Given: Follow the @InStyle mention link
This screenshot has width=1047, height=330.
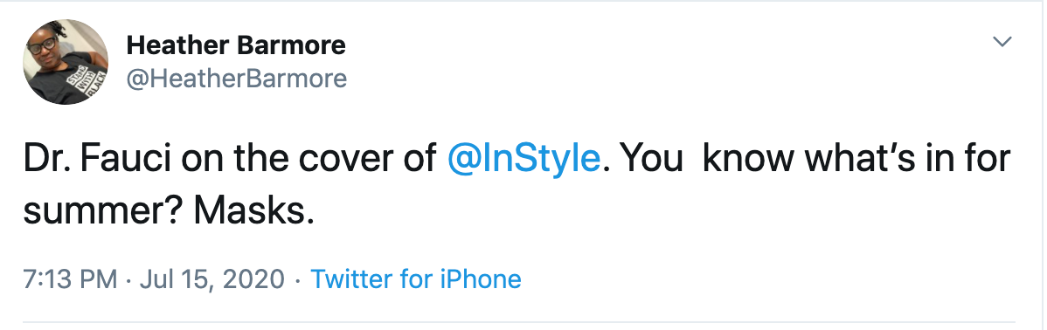Looking at the screenshot, I should point(523,160).
